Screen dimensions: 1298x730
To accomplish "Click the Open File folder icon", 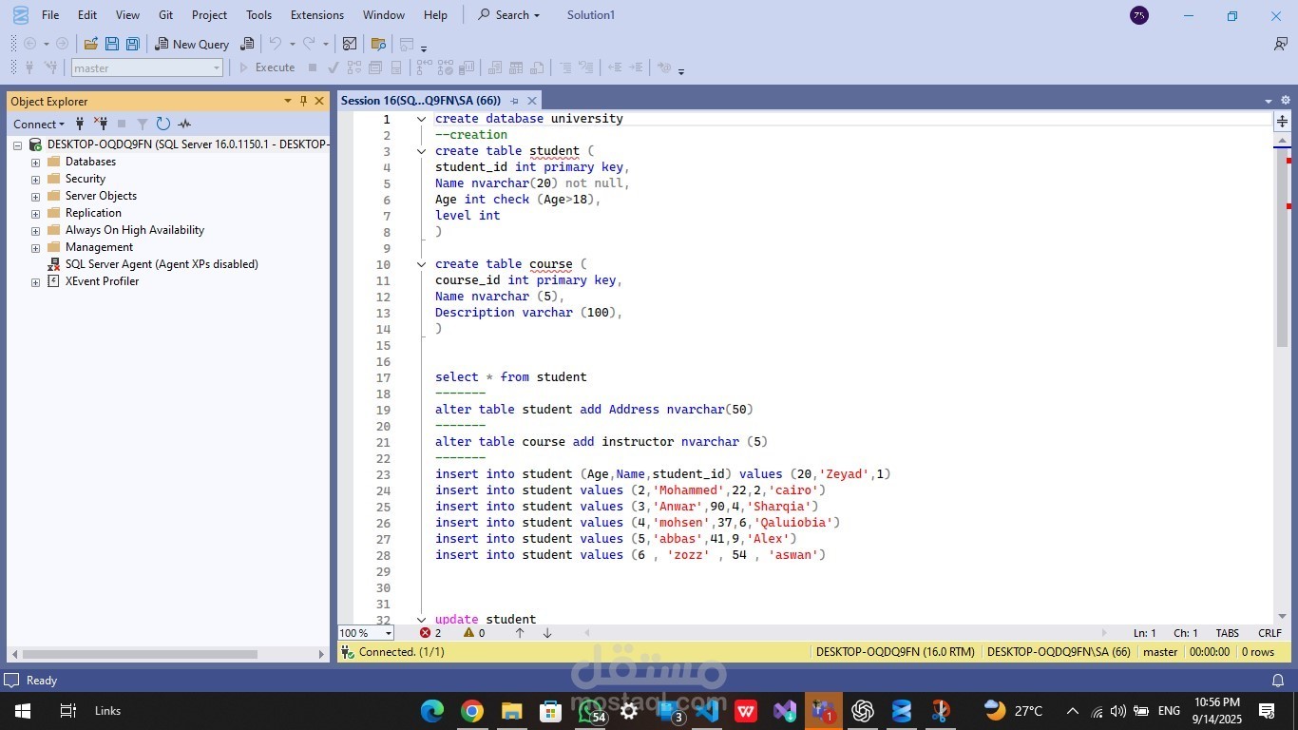I will pyautogui.click(x=91, y=44).
